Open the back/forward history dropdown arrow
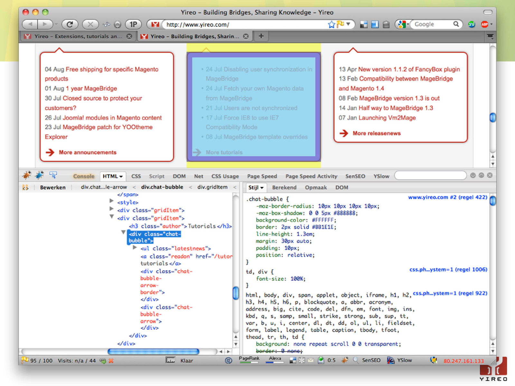Screen dimensions: 515x386 [56, 24]
